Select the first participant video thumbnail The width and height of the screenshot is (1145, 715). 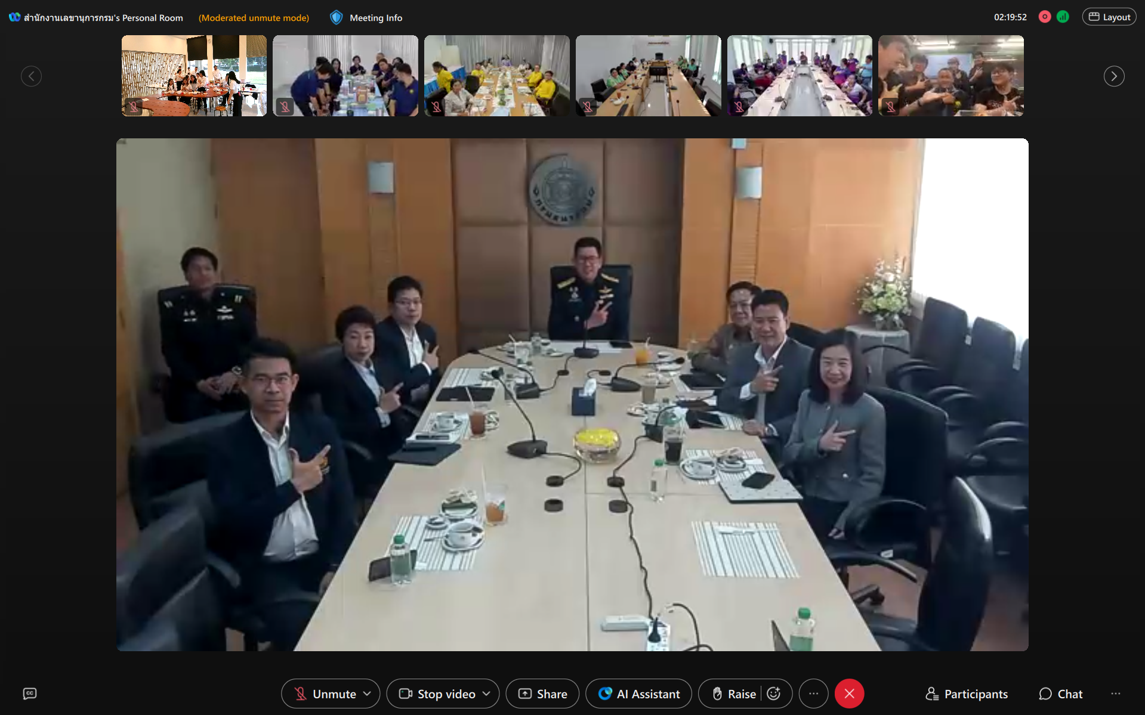tap(194, 76)
